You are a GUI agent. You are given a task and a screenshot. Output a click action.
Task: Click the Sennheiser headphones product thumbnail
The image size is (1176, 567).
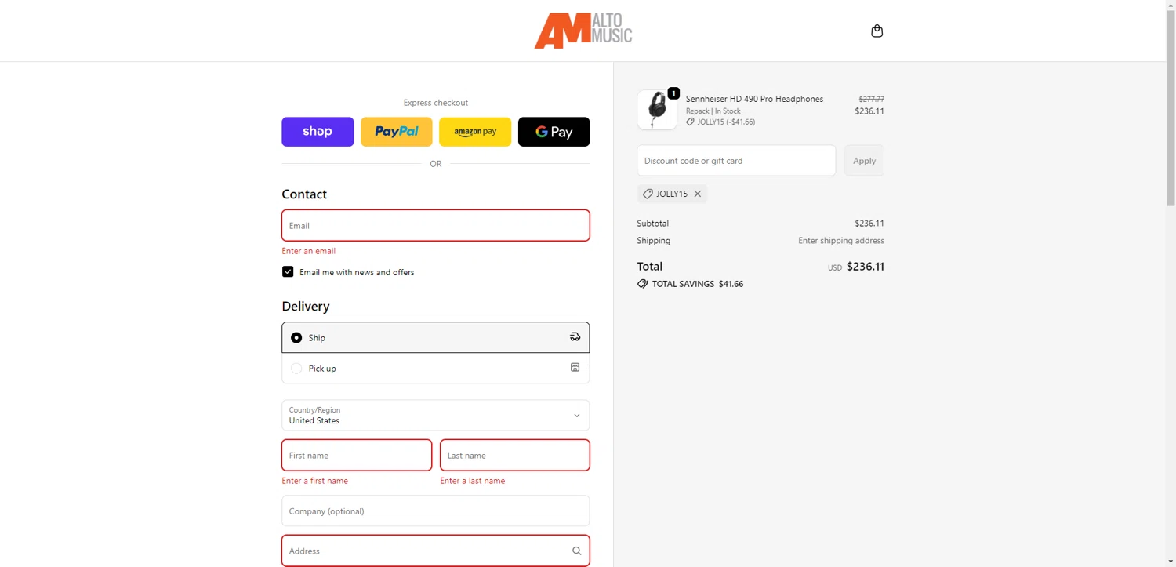657,110
